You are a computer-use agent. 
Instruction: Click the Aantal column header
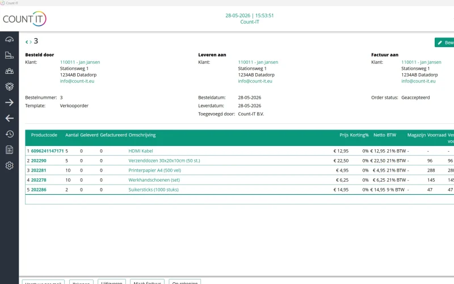click(72, 135)
